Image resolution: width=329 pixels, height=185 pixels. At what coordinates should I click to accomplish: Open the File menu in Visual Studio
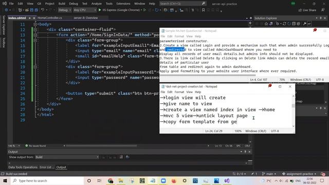tap(11, 4)
